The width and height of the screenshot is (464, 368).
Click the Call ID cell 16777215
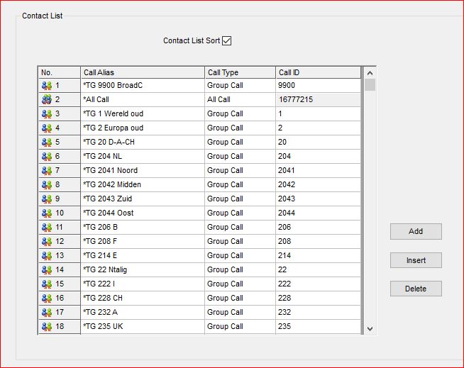pos(318,100)
